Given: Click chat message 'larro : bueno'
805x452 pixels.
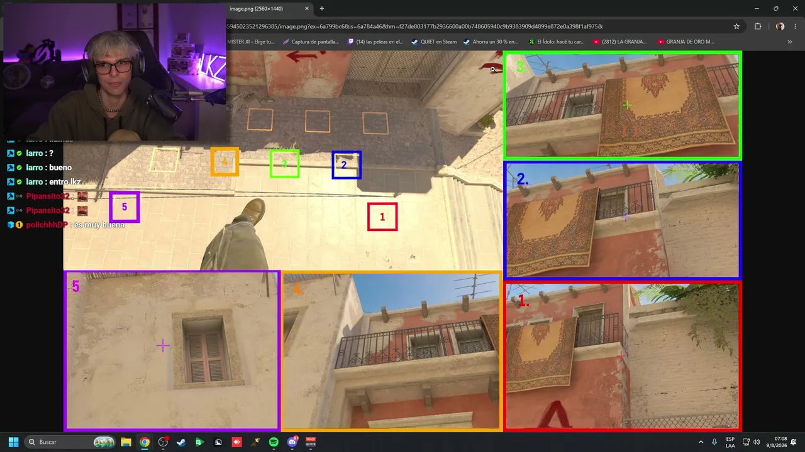Looking at the screenshot, I should (x=39, y=168).
